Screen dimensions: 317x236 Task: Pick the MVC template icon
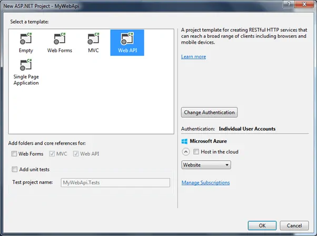tap(93, 39)
